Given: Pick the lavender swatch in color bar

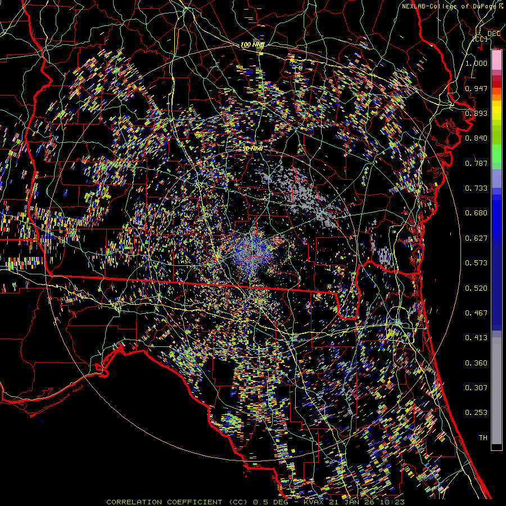Looking at the screenshot, I should (496, 178).
